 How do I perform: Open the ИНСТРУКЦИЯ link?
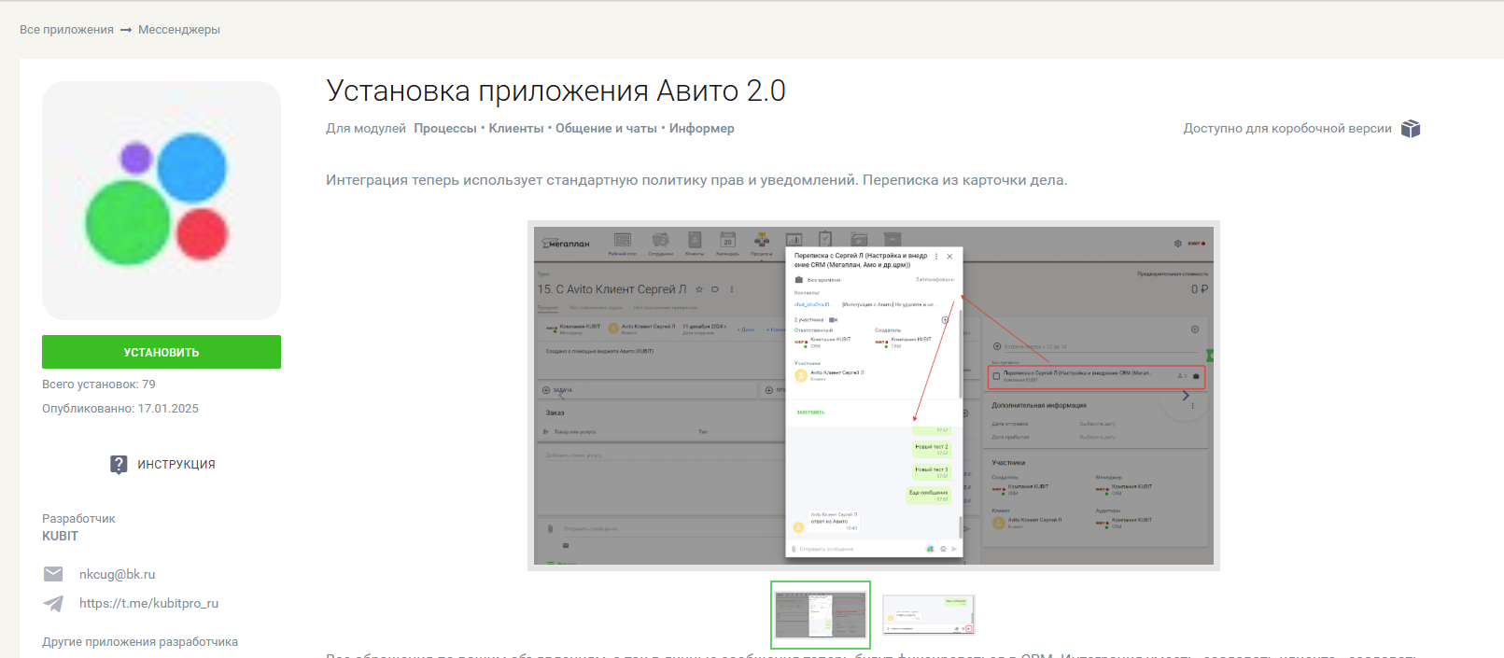pos(176,464)
